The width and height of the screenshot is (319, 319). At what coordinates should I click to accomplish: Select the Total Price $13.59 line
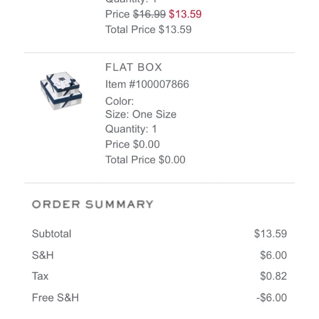pyautogui.click(x=148, y=29)
